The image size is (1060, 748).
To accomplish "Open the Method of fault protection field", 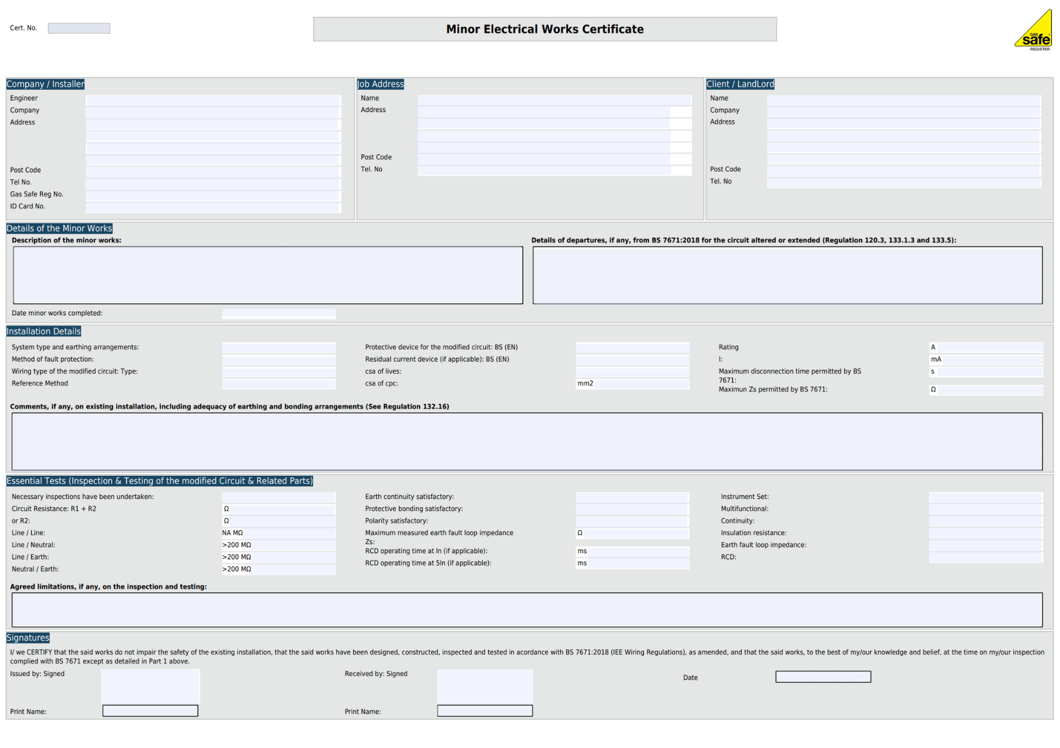I will click(279, 360).
